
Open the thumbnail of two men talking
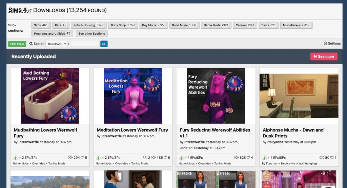click(x=133, y=179)
